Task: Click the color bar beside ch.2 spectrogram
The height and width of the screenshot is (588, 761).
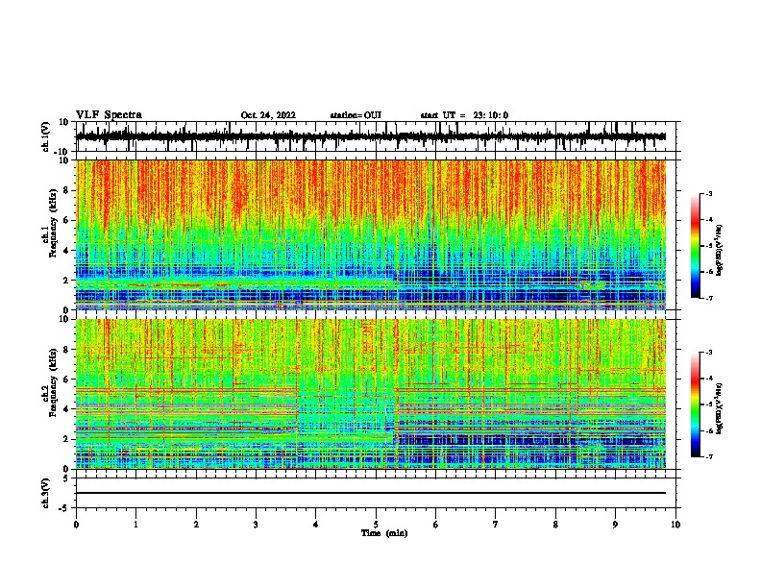Action: point(696,404)
